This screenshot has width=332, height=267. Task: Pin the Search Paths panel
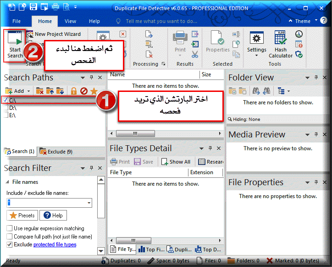tap(91, 78)
